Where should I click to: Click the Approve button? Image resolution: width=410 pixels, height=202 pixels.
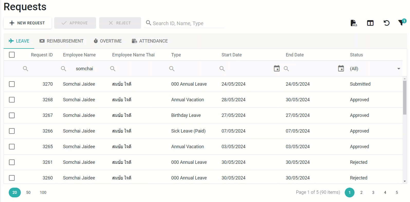75,23
